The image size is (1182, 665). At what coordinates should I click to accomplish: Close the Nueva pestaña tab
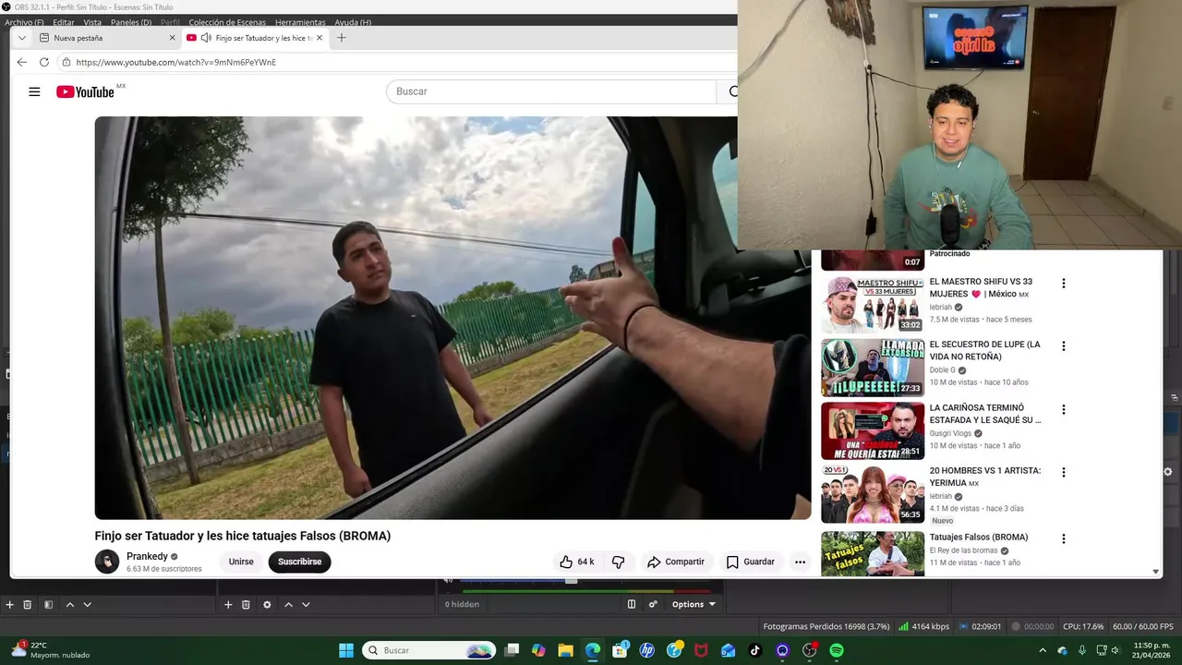click(172, 38)
